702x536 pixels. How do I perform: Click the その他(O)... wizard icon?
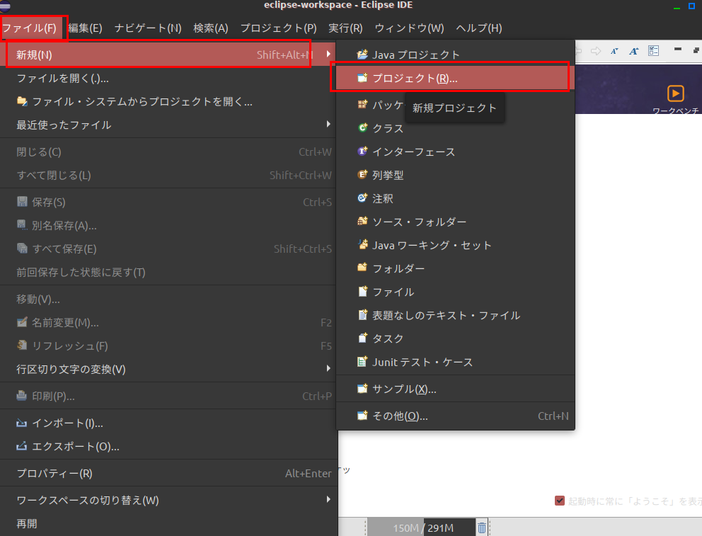click(x=362, y=416)
